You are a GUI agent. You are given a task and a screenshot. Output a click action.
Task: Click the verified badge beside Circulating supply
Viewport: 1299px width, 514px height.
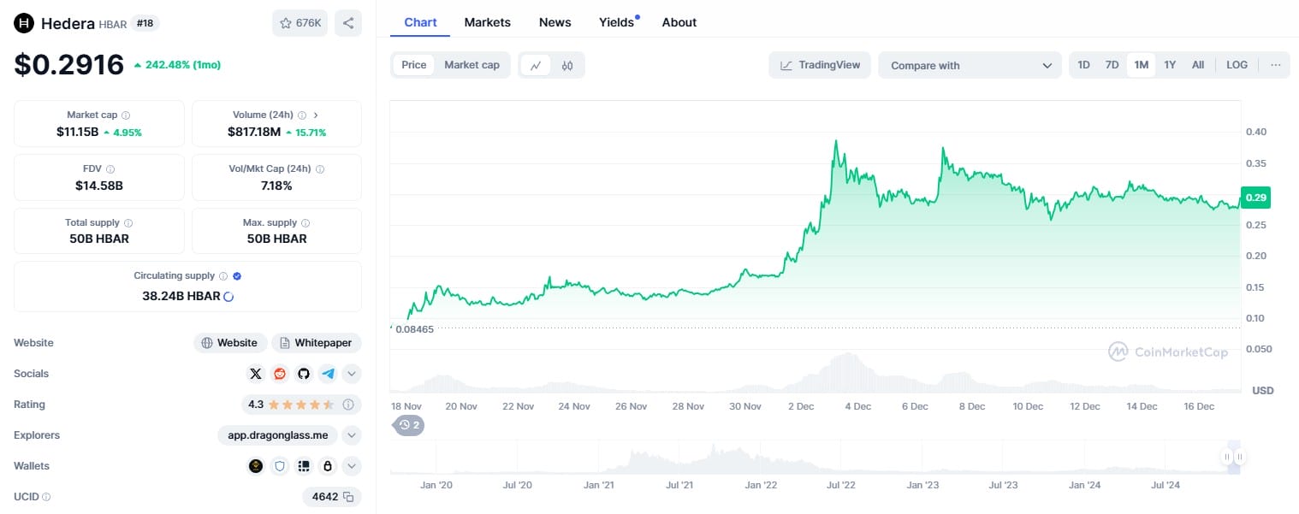pyautogui.click(x=237, y=276)
